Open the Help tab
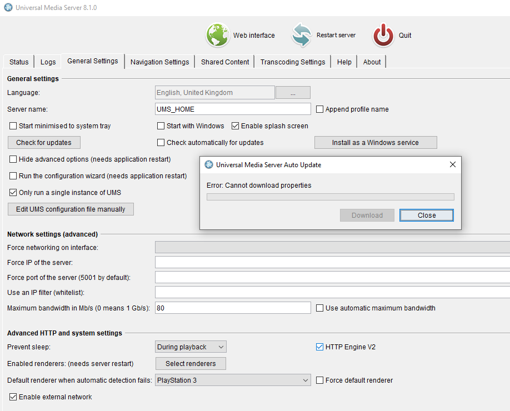510x411 pixels. tap(344, 62)
